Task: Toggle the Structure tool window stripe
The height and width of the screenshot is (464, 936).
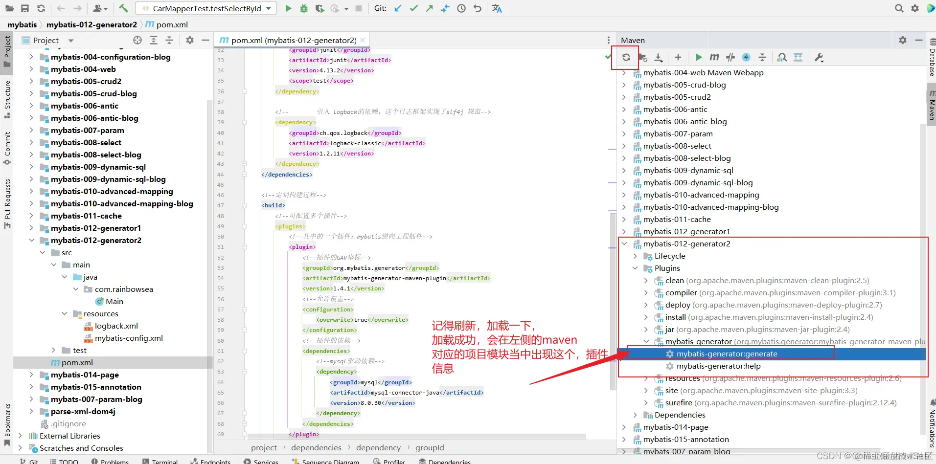Action: click(7, 99)
